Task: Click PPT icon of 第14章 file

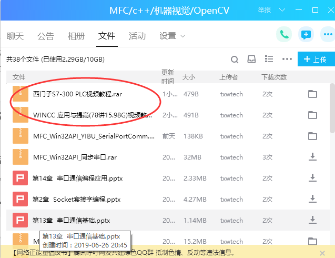Action: 21,178
